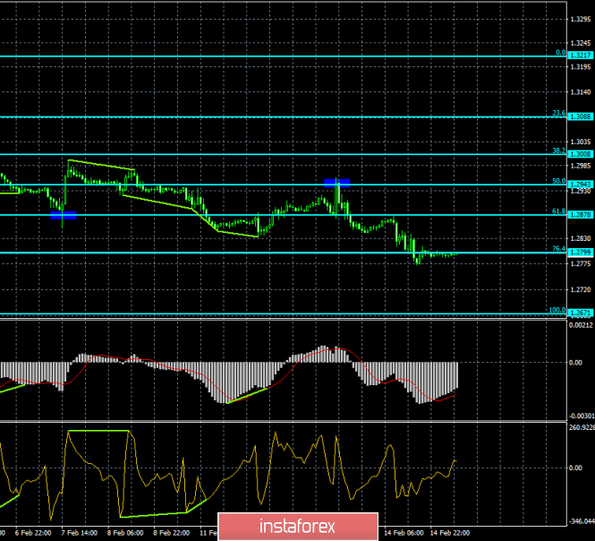This screenshot has width=595, height=541.
Task: Click the -346.024 oscillator scale value
Action: 582,521
